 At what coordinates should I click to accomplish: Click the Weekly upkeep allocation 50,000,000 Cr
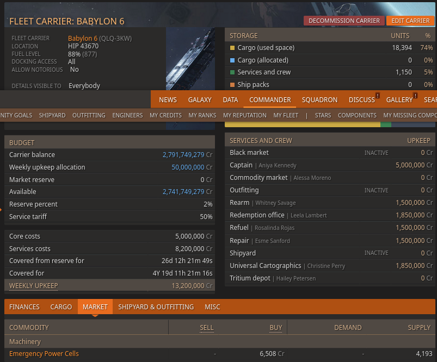192,167
